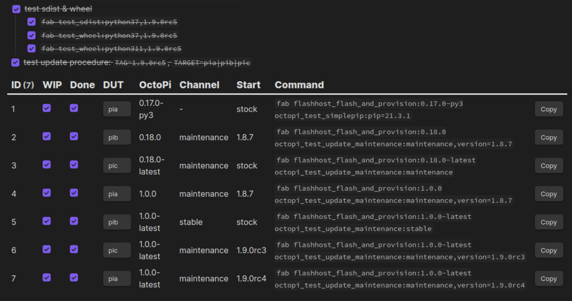Select the pib DUT badge on row 2
Screen dimensions: 572x301
117,137
